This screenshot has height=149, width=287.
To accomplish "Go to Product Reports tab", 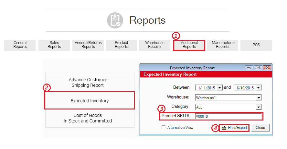I will coord(122,45).
